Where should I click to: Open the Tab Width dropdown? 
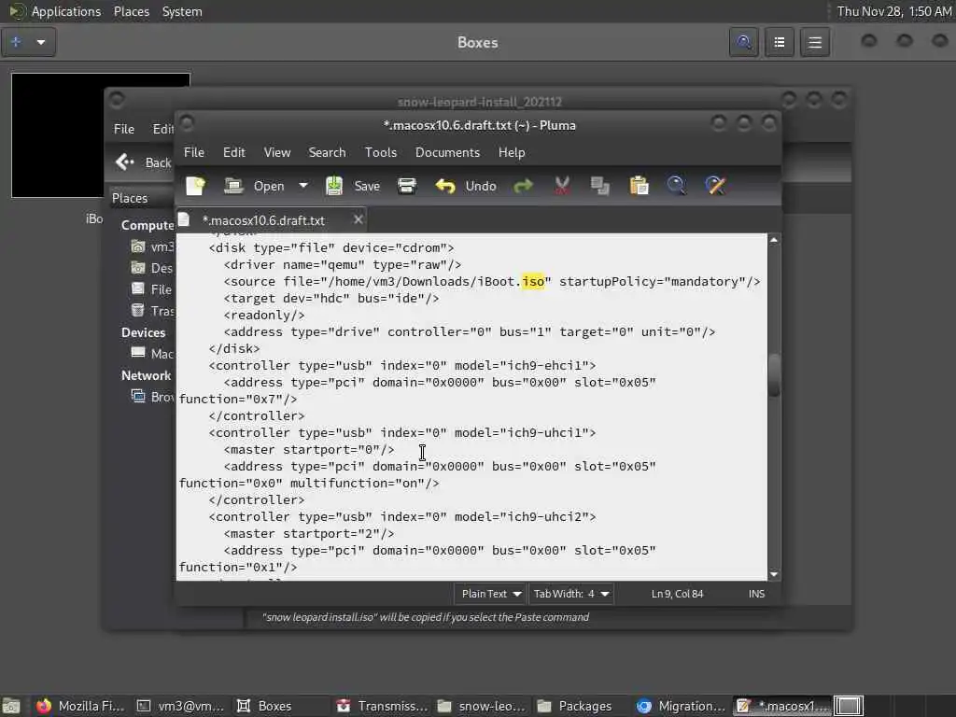coord(571,594)
